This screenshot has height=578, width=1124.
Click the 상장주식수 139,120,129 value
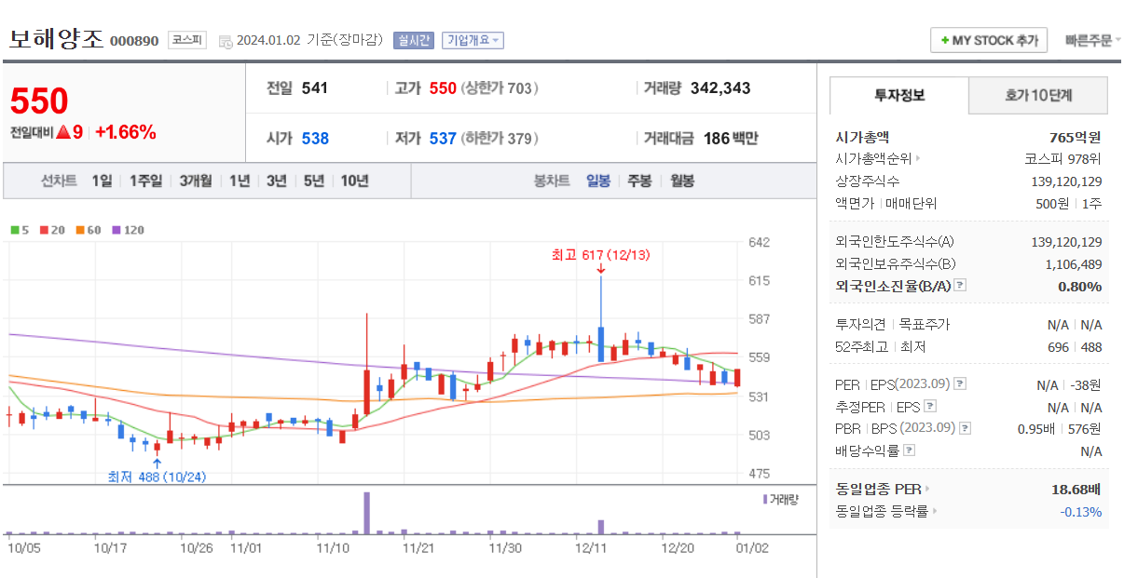coord(1066,181)
